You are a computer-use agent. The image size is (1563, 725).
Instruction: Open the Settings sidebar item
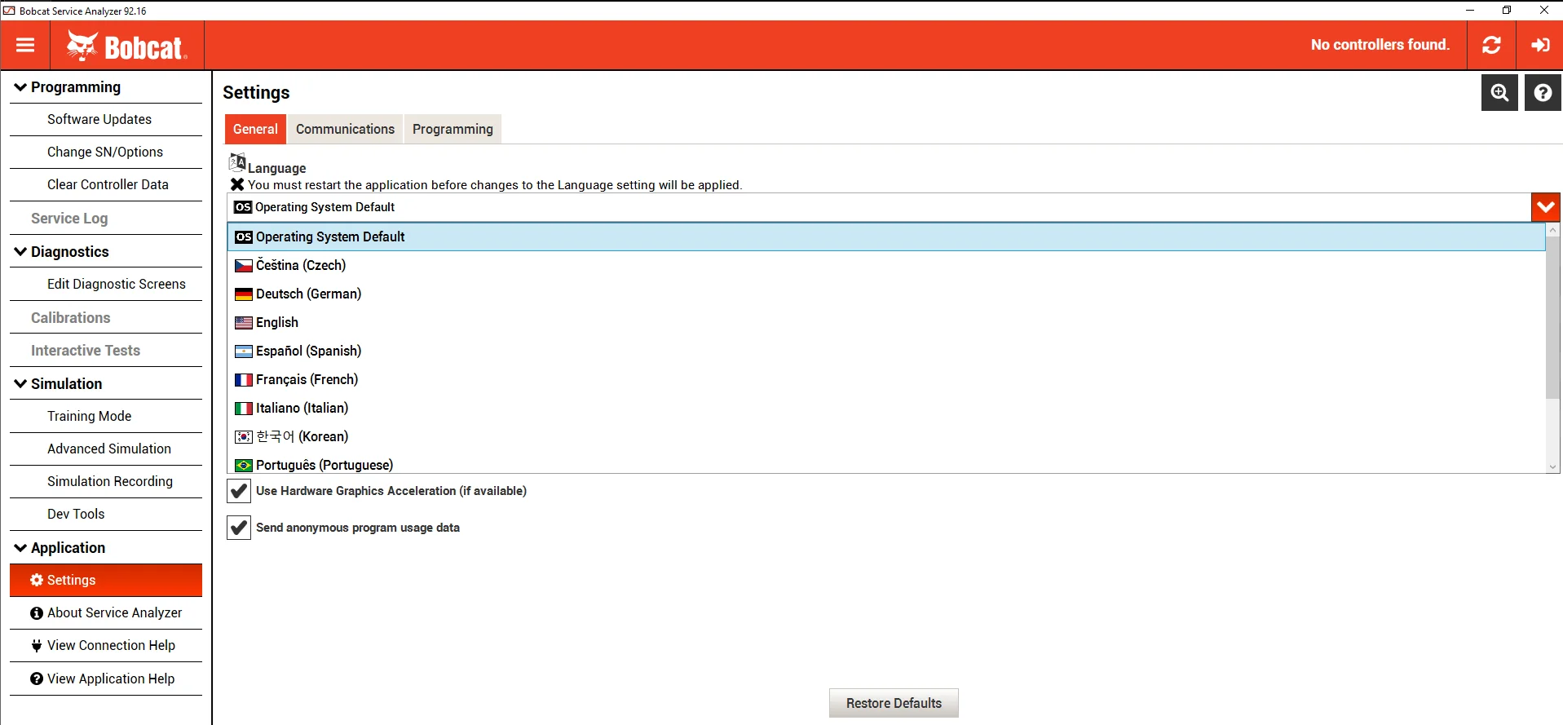[106, 580]
